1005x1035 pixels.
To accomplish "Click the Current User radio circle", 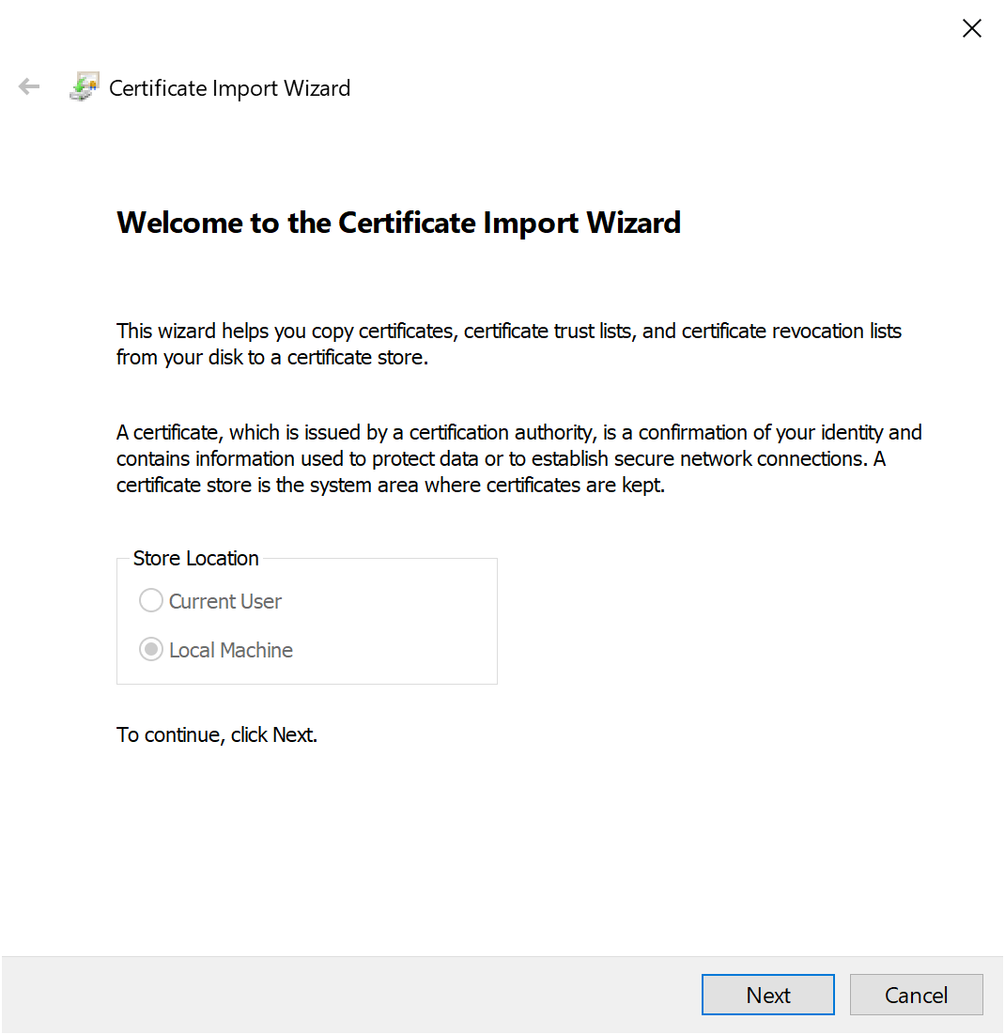I will [150, 600].
